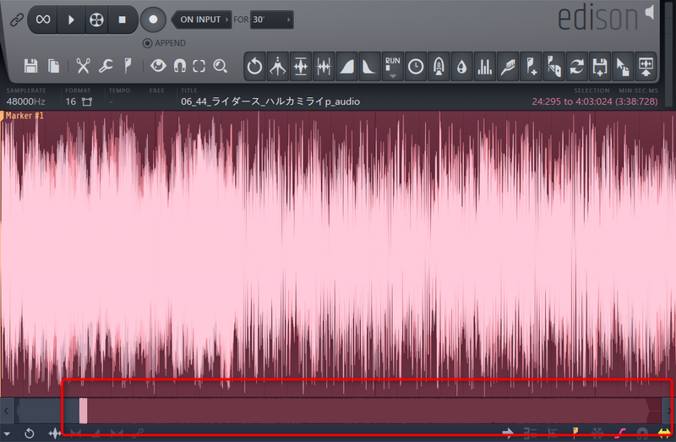Open the file documents menu icon
Screen dimensions: 676x442
[x=54, y=66]
